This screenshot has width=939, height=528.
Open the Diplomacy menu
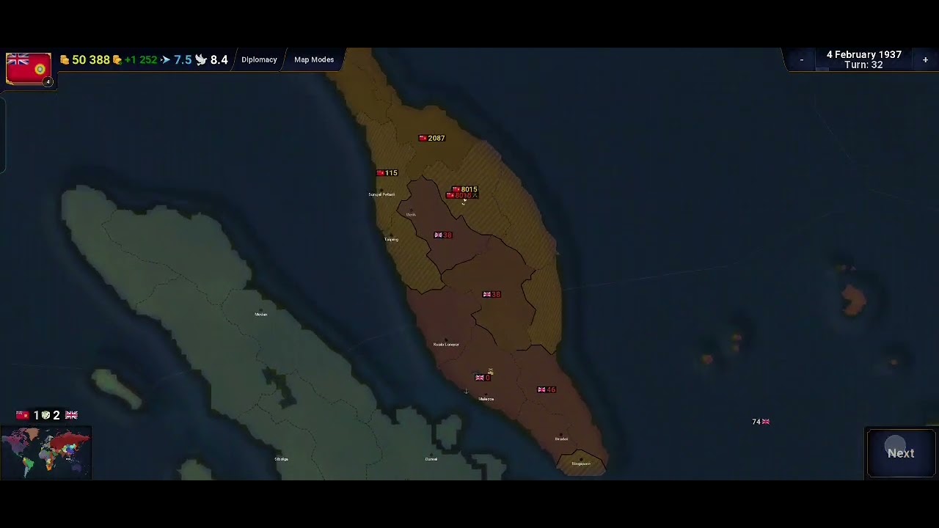(x=259, y=59)
